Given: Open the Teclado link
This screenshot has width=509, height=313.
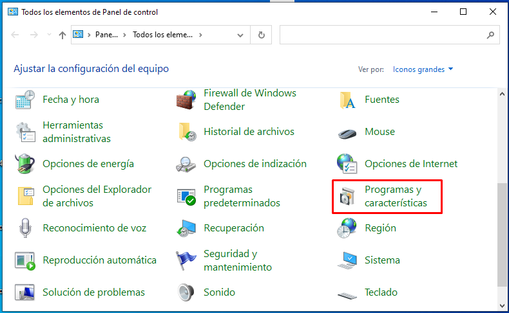Looking at the screenshot, I should pos(381,292).
